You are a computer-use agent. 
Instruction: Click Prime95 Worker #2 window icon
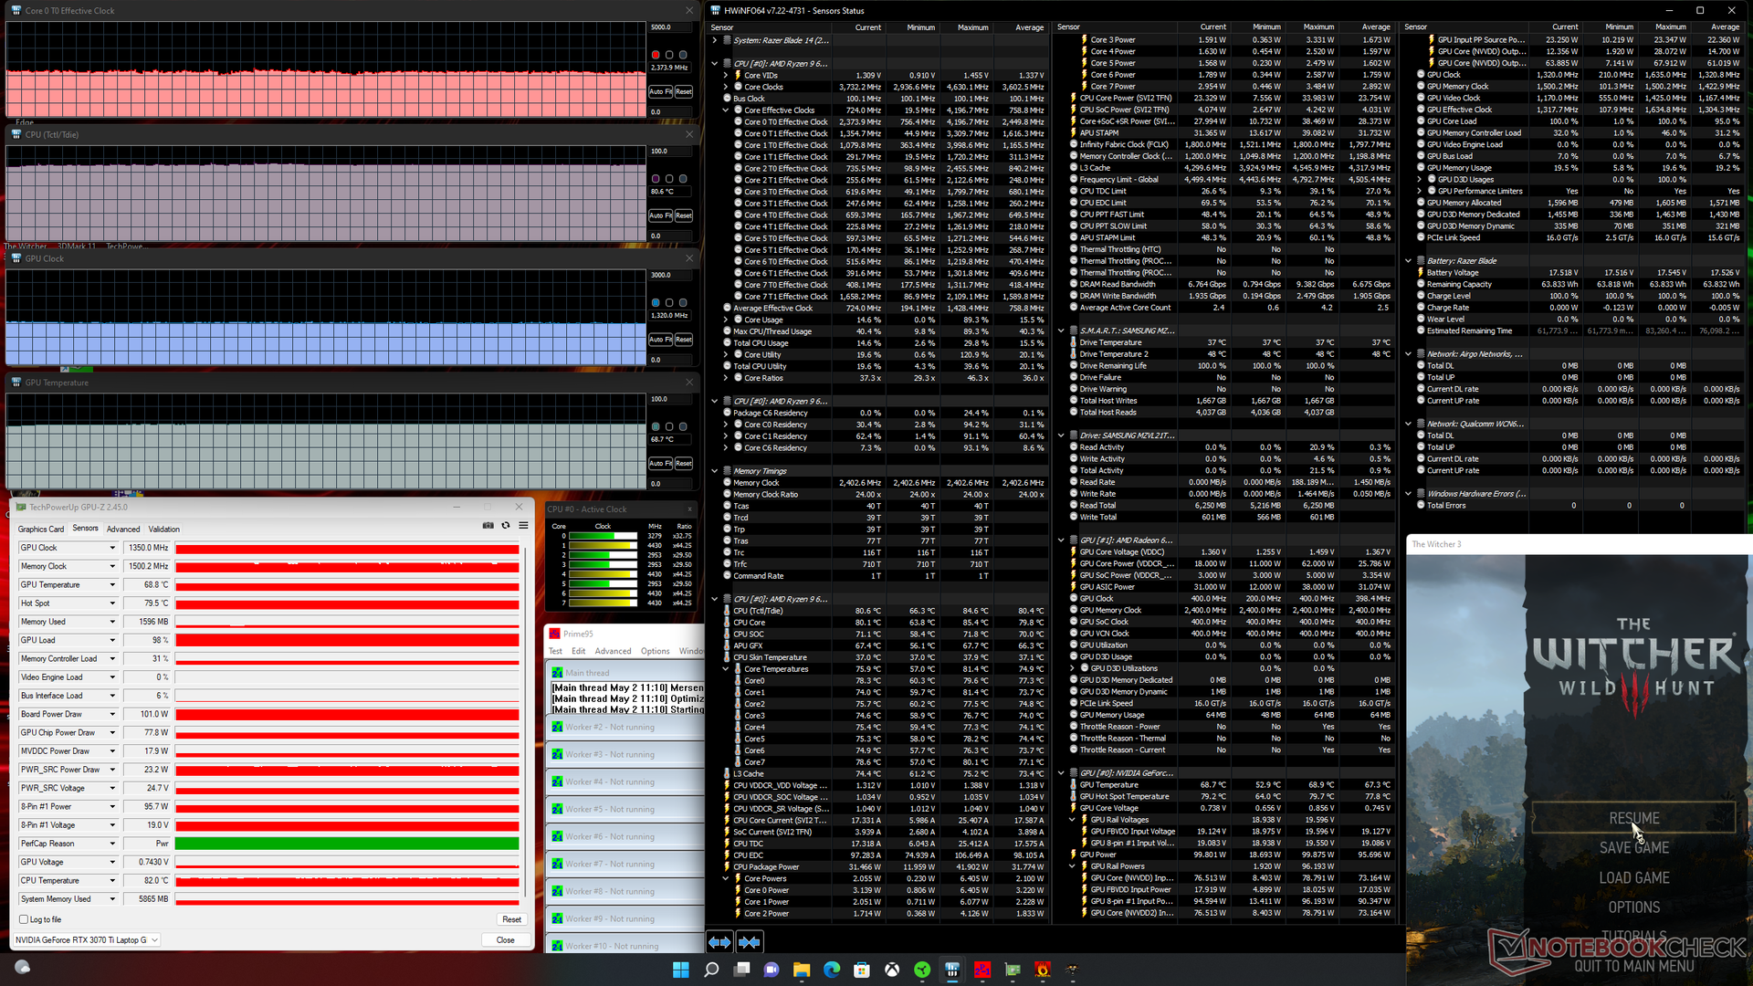(557, 728)
